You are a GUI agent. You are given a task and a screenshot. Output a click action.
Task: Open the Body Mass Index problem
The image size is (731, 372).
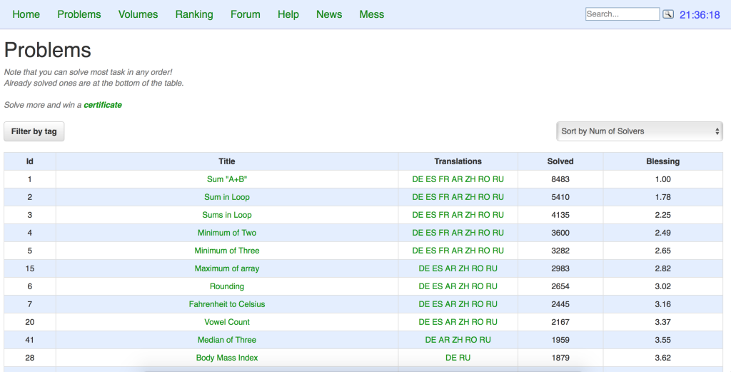coord(227,358)
